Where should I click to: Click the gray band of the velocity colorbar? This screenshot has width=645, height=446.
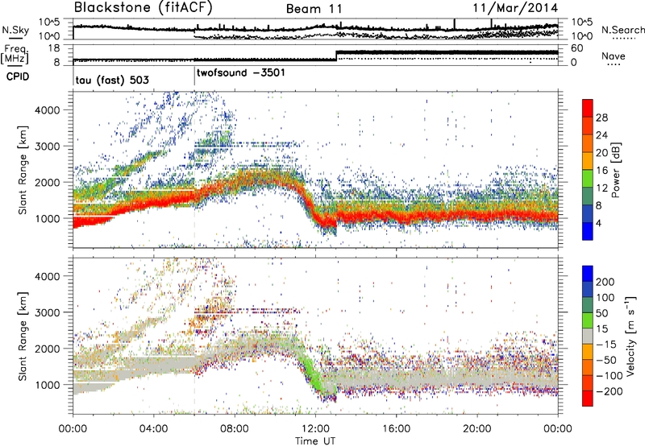click(588, 336)
